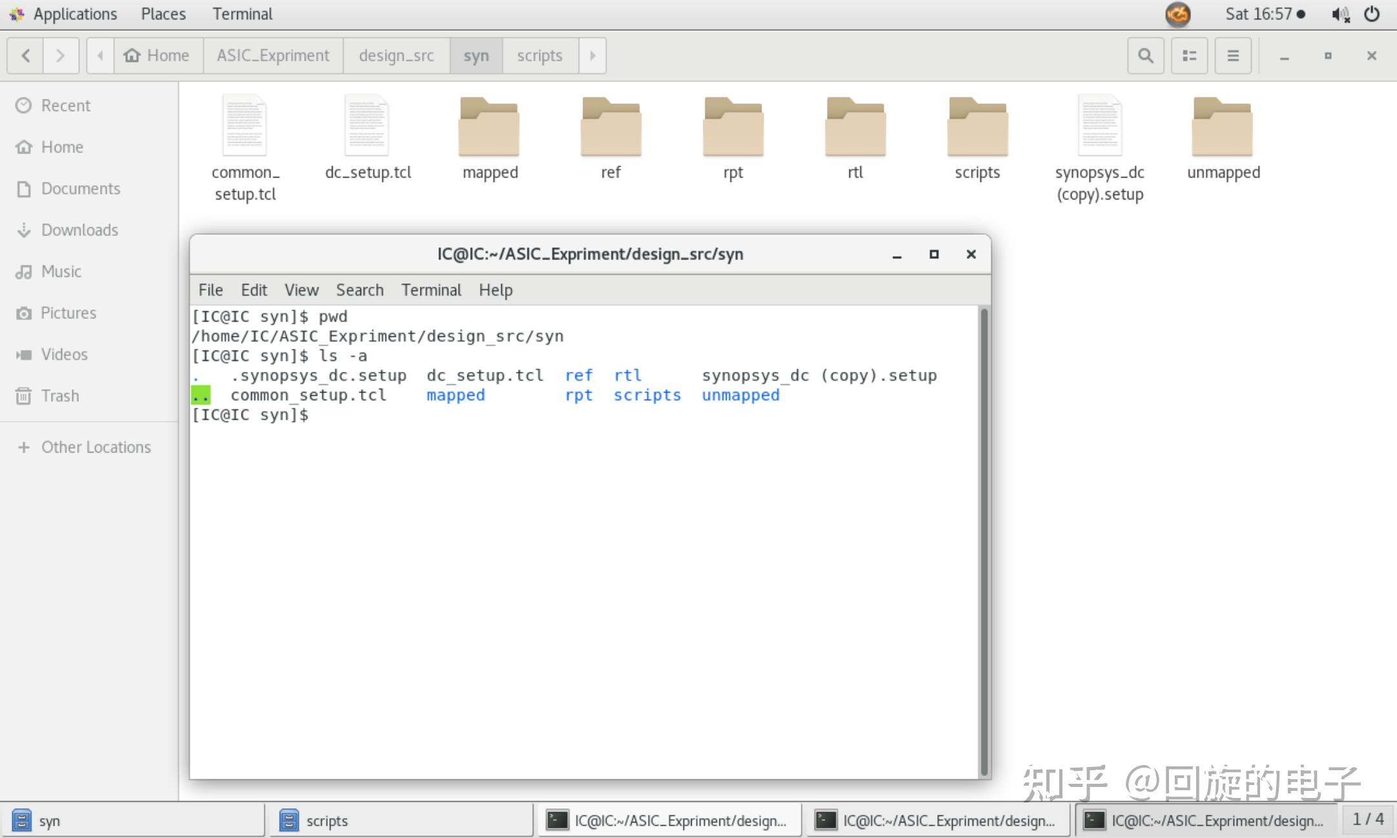Toggle list/grid view button

[1189, 56]
